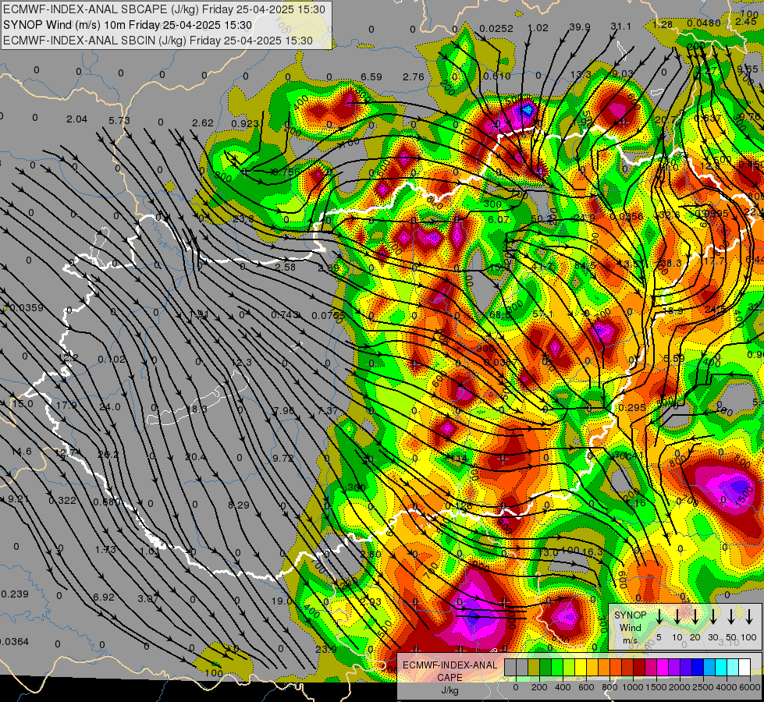Click the map value 0.239
Screen dimensions: 764x702
15,594
